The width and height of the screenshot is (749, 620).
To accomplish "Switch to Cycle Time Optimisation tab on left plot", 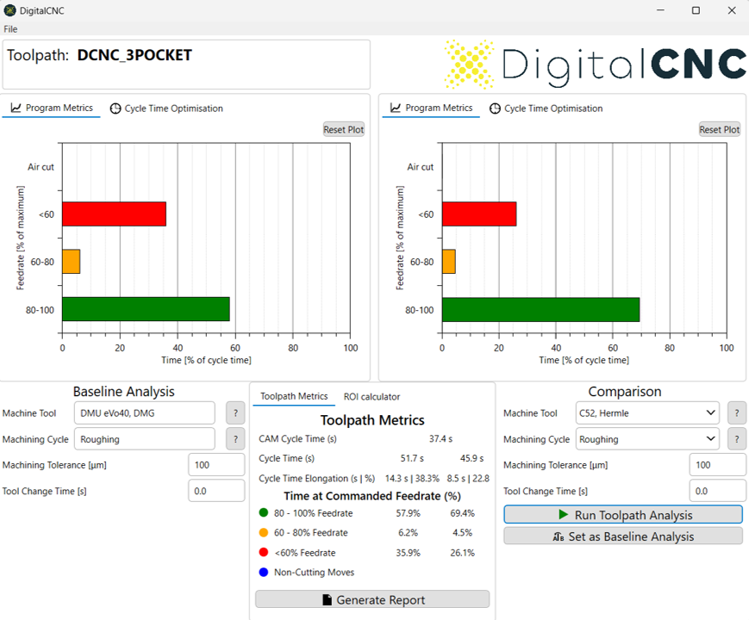I will [166, 108].
